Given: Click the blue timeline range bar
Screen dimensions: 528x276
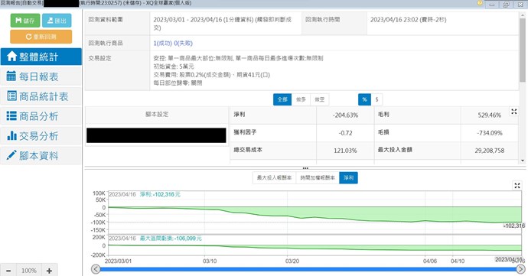Looking at the screenshot, I should point(308,269).
